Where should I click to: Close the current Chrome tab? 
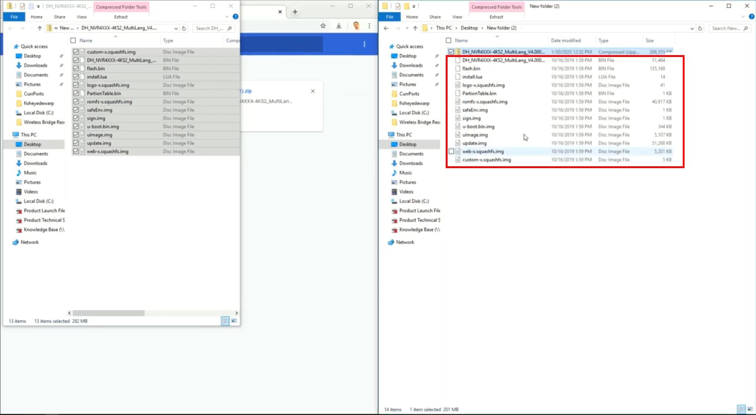pos(280,12)
